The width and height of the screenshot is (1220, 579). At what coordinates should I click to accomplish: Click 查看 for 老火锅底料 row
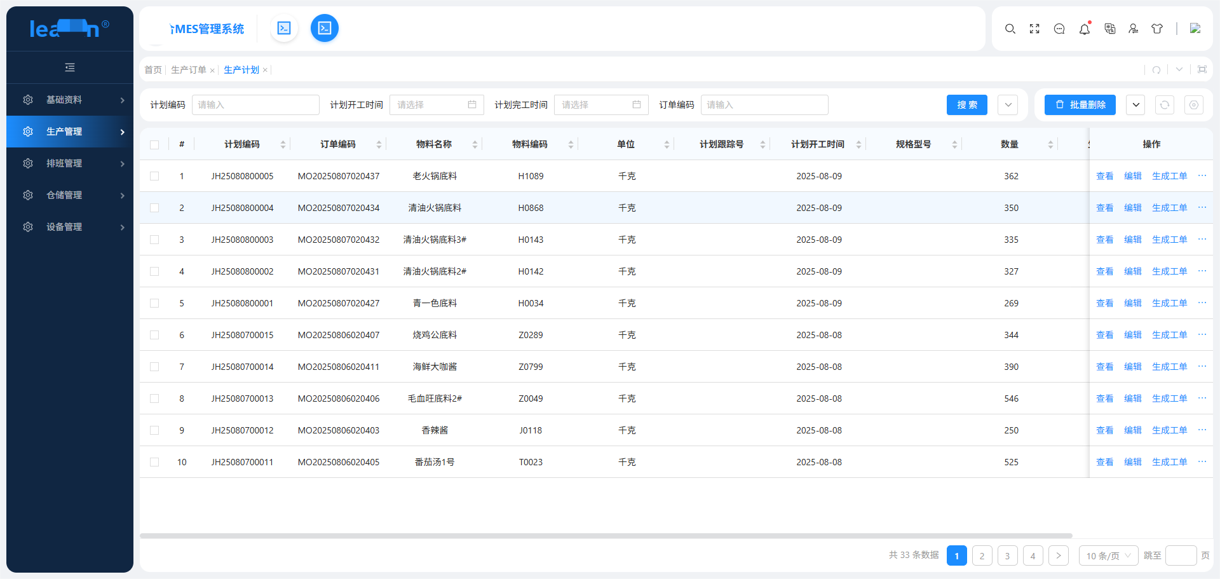click(x=1104, y=176)
